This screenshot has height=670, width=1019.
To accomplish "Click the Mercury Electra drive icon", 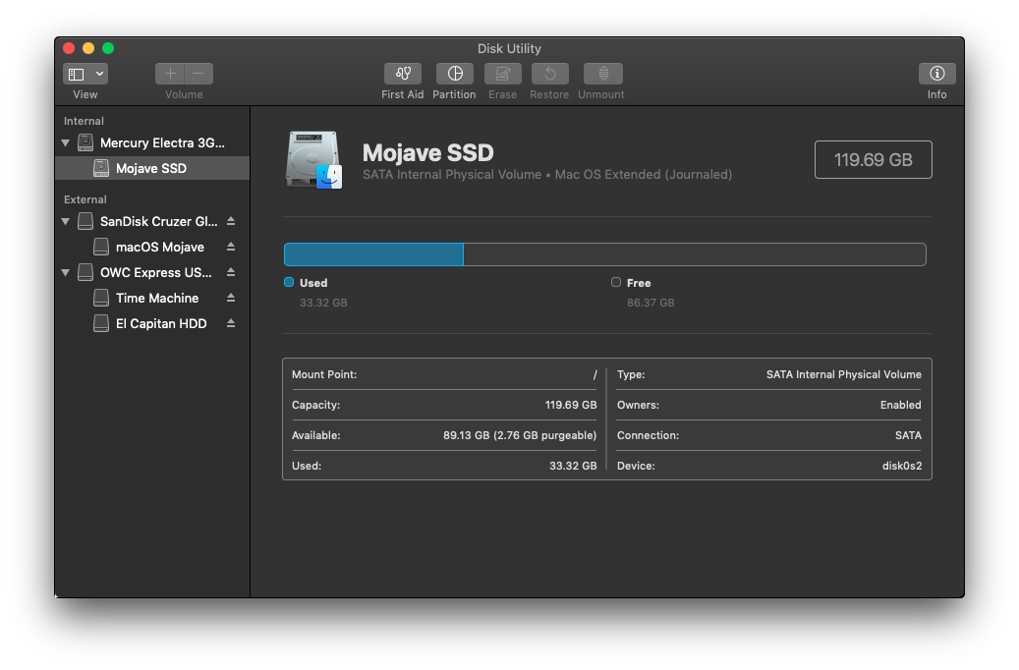I will coord(85,143).
